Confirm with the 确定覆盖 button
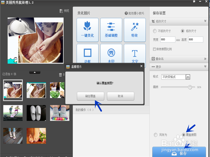Viewport: 210px width, 157px height. [90, 96]
